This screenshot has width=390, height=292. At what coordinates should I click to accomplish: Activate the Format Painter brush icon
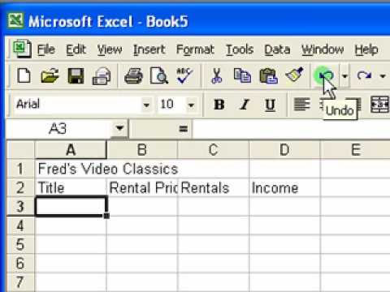[x=294, y=75]
